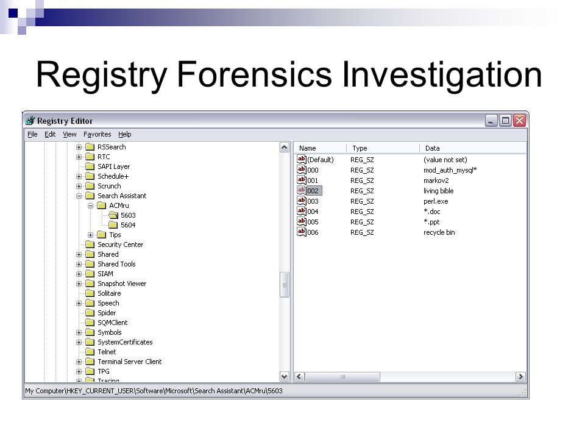Screen dimensions: 585x439
Task: Click tree scrollbar up arrow
Action: point(285,148)
